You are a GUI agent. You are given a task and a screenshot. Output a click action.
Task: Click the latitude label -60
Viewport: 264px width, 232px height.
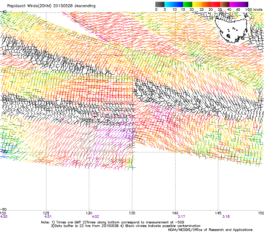(x=4, y=209)
